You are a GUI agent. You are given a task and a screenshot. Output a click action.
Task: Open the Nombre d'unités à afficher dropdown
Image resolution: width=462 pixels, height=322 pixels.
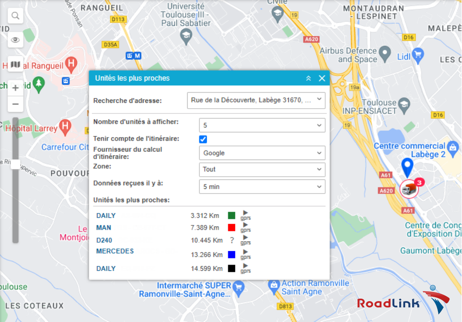pyautogui.click(x=262, y=125)
